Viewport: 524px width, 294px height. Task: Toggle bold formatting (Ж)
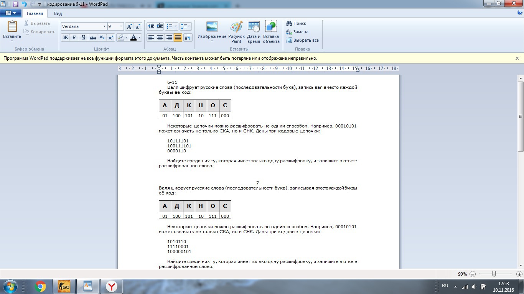tap(65, 38)
